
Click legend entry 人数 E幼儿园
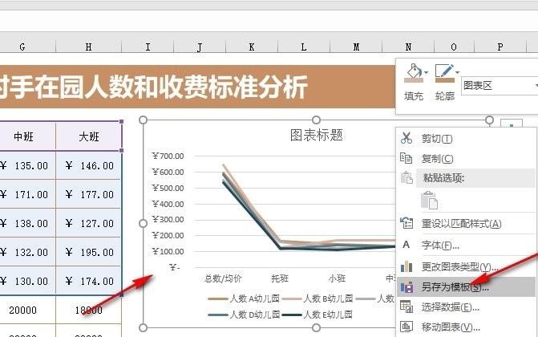click(318, 315)
